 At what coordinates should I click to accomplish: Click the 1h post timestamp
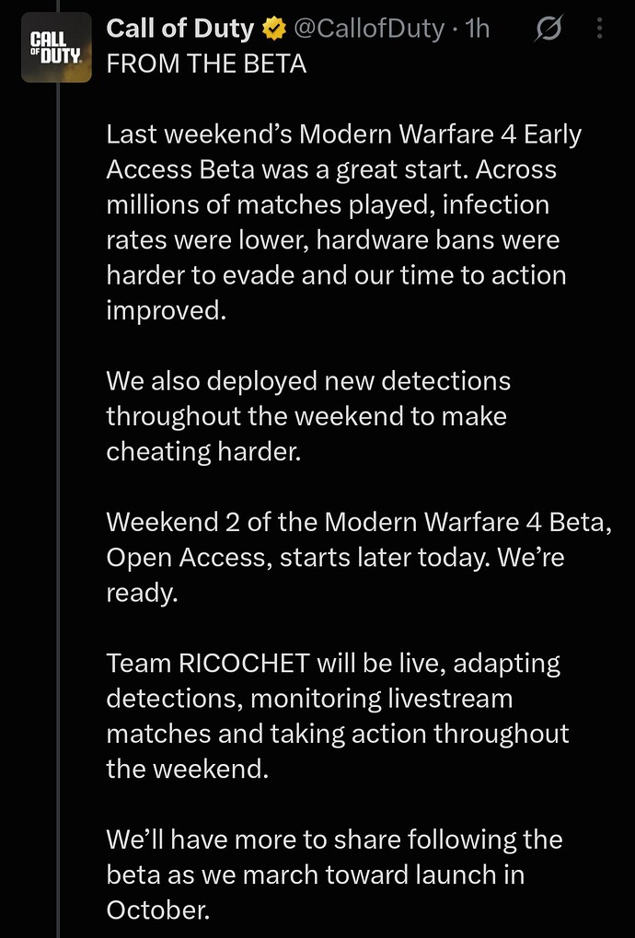[477, 29]
